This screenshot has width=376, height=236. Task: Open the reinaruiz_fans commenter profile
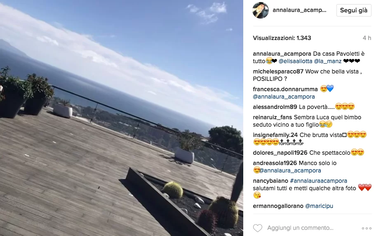273,118
